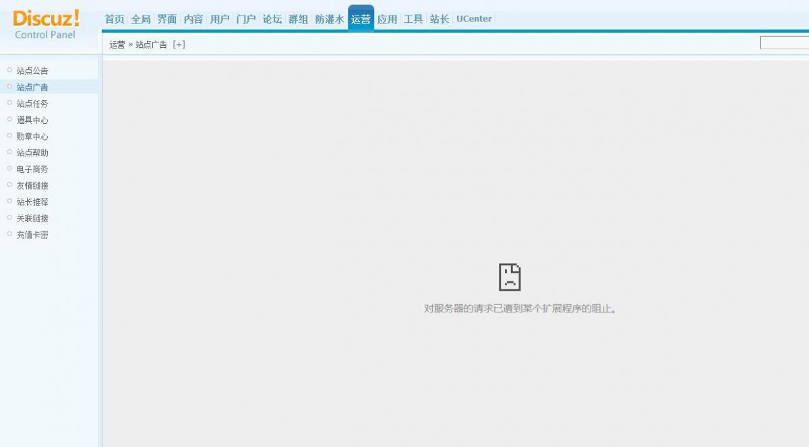Open the 全局 settings tab
Screen dimensions: 809x447
(x=141, y=19)
